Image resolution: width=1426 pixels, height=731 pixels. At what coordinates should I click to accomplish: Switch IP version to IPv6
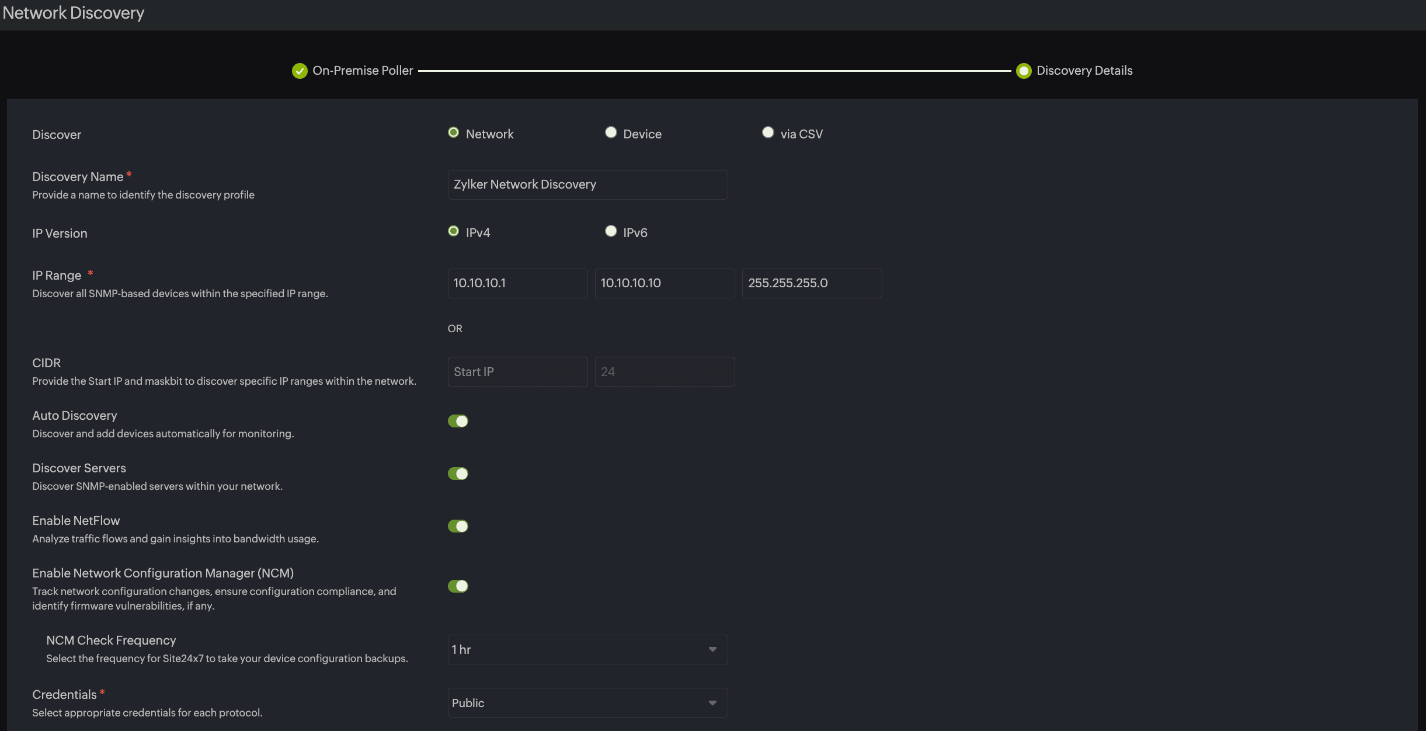(611, 231)
